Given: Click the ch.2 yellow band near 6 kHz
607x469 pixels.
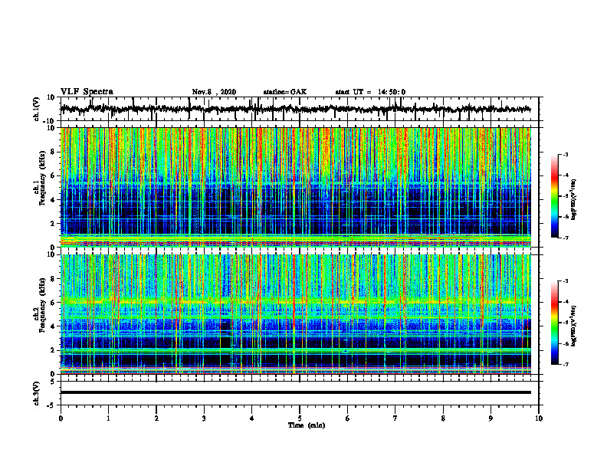Looking at the screenshot, I should coord(295,301).
